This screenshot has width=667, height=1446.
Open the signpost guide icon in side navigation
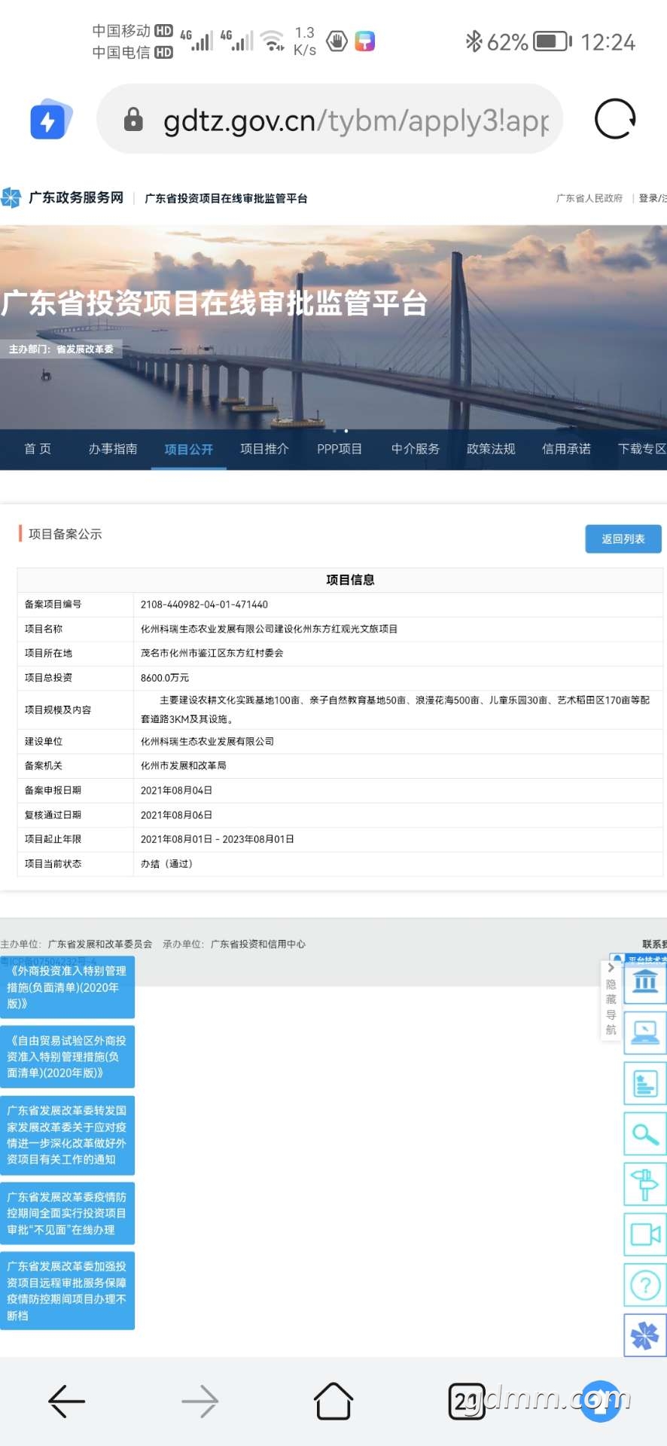pos(645,1184)
